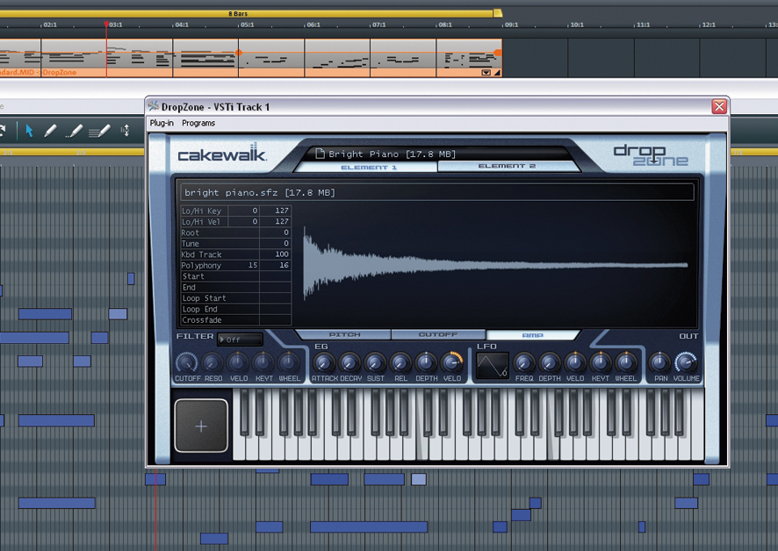
Task: Click the Lo/Hi Key high value 127
Action: (276, 211)
